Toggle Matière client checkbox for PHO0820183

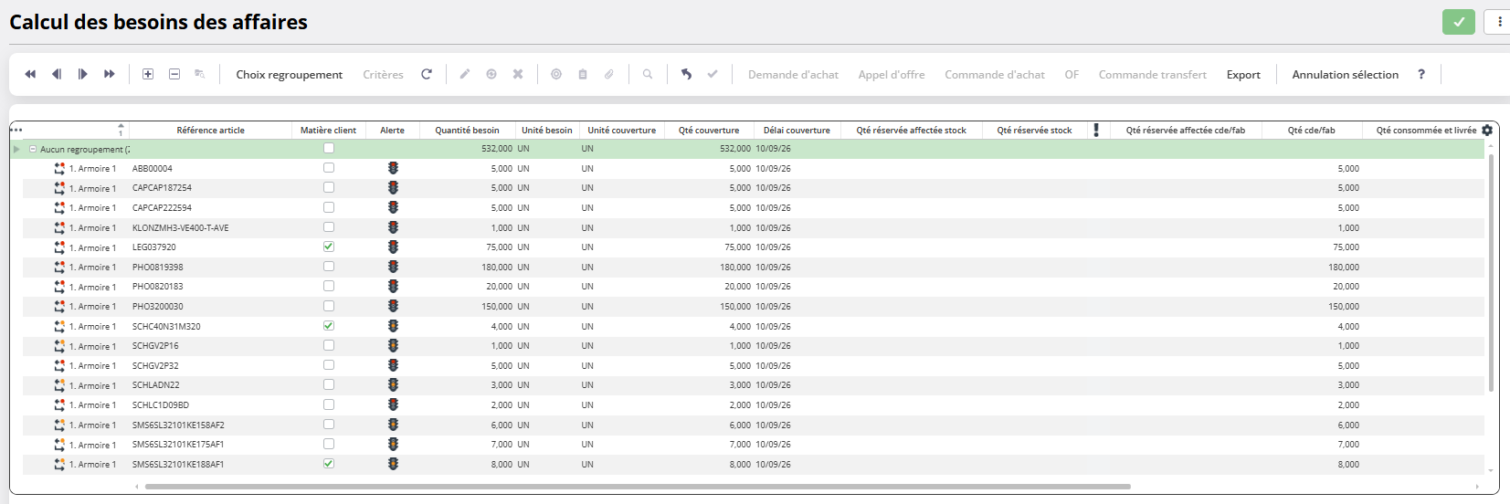(x=329, y=286)
